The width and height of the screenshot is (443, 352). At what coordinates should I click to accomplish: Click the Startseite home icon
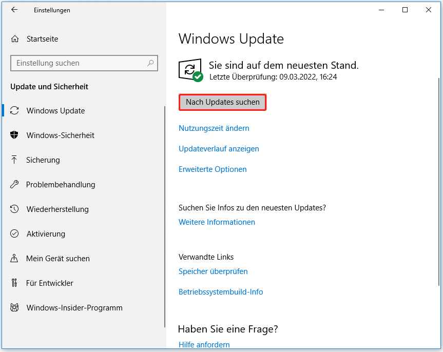pos(15,38)
